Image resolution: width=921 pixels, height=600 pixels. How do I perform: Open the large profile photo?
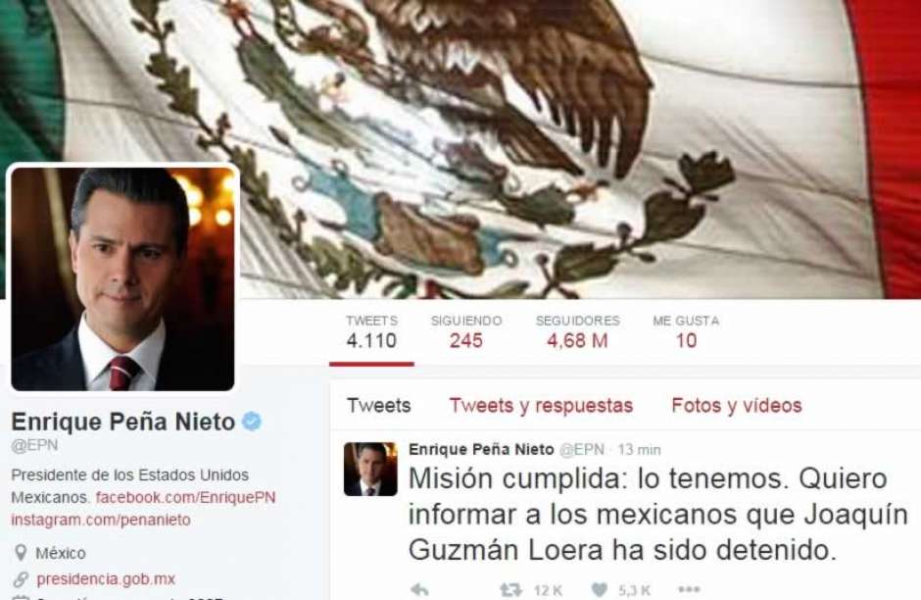coord(122,279)
